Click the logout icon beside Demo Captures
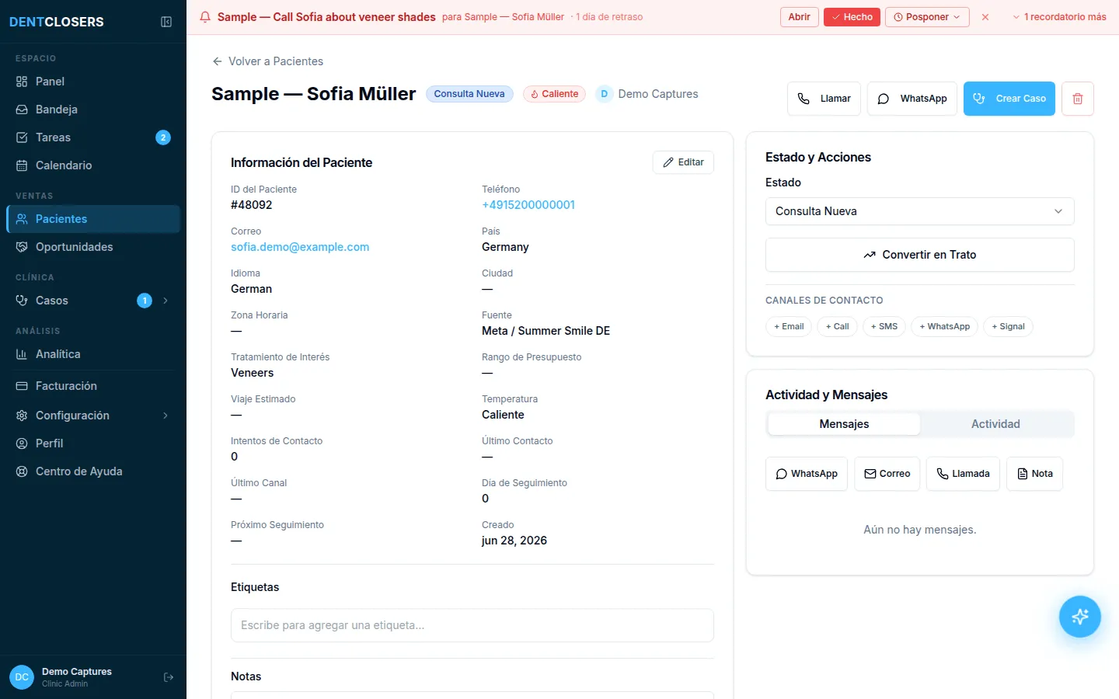 click(x=169, y=677)
